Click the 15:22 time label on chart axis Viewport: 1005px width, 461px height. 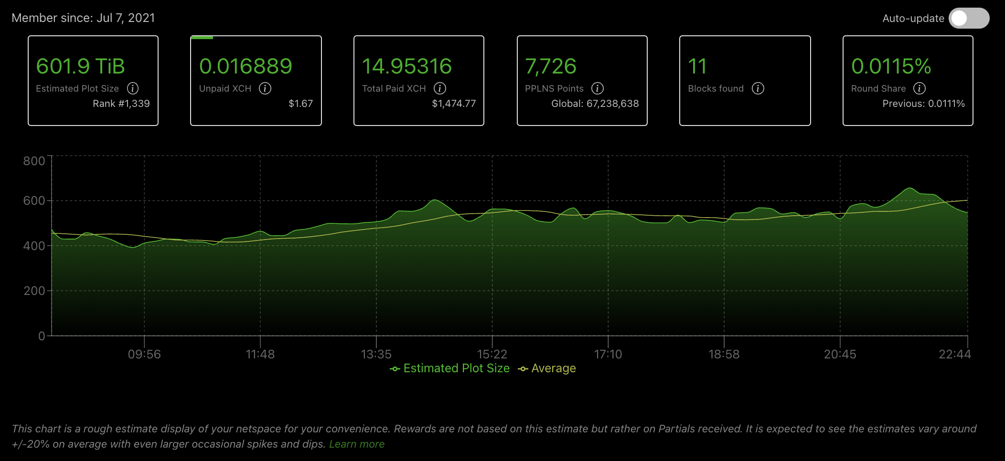[x=492, y=354]
